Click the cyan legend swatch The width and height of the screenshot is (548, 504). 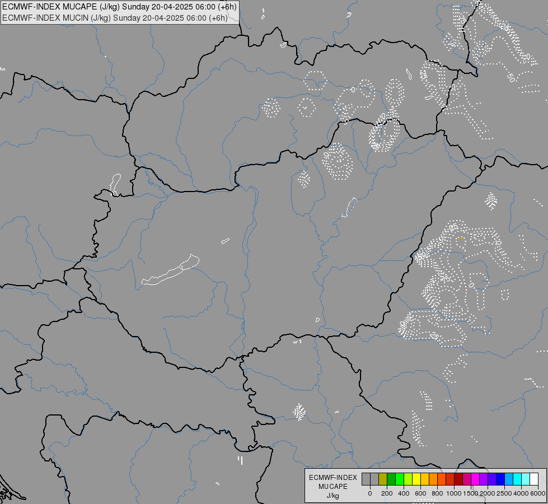pos(518,479)
